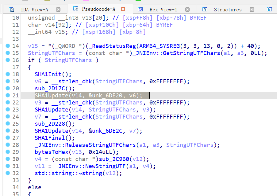The width and height of the screenshot is (277, 196).
Task: Click sub_2D17C function name
Action: tap(50, 88)
